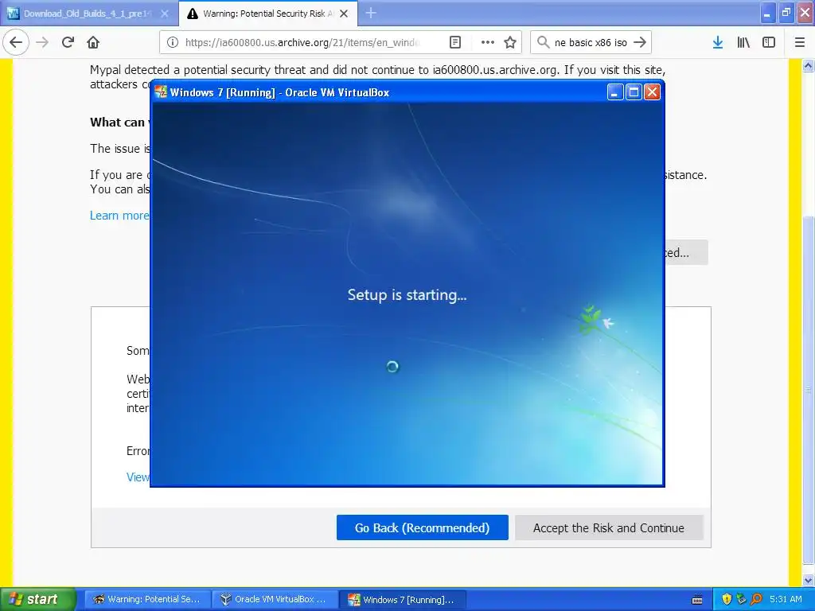This screenshot has height=611, width=815.
Task: Bookmark this page with the star
Action: [510, 43]
